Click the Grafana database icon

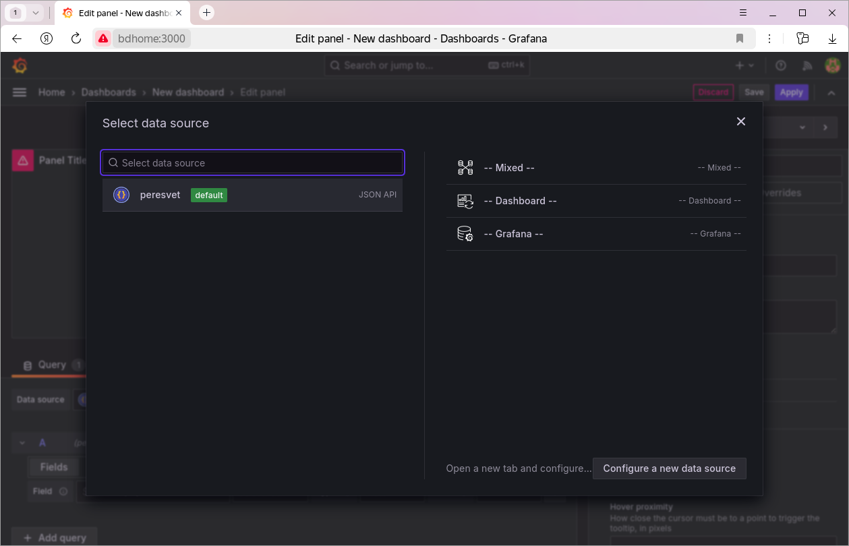click(x=465, y=234)
